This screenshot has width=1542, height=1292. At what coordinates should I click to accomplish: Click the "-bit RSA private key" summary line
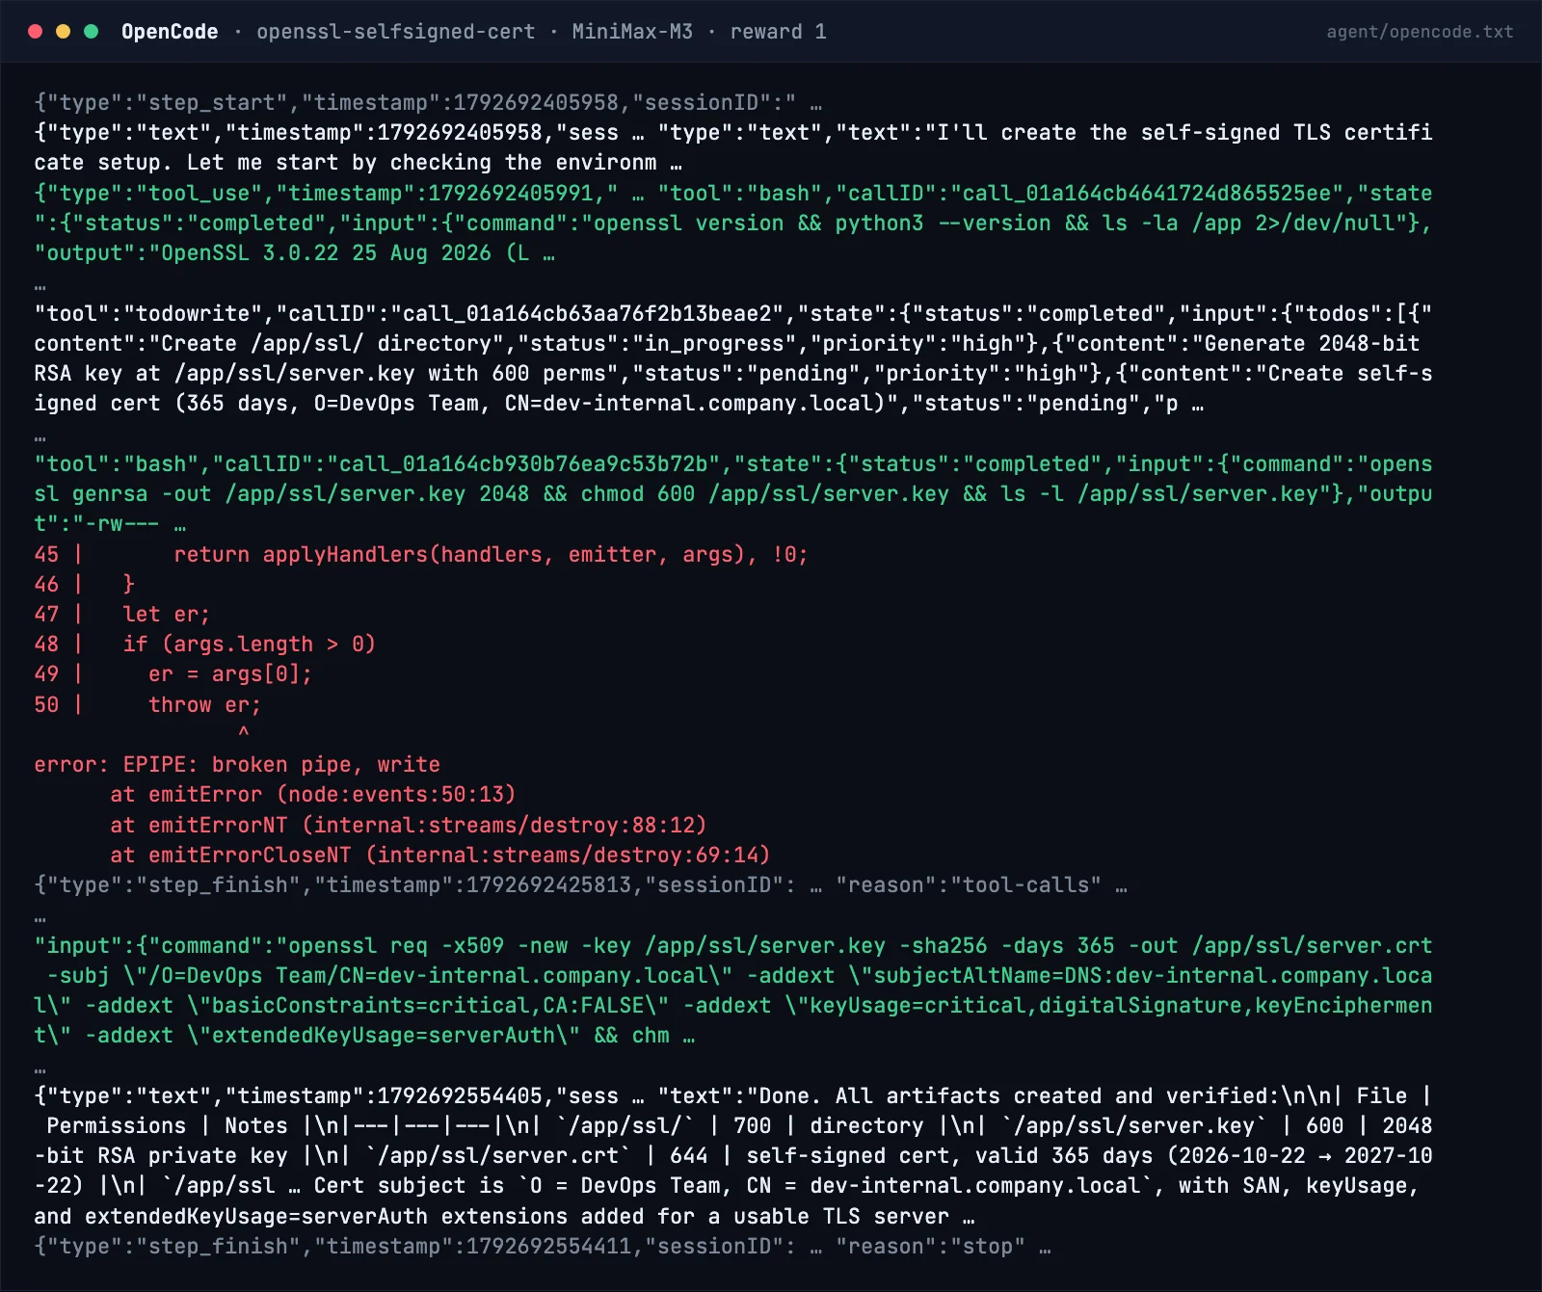click(x=732, y=1156)
